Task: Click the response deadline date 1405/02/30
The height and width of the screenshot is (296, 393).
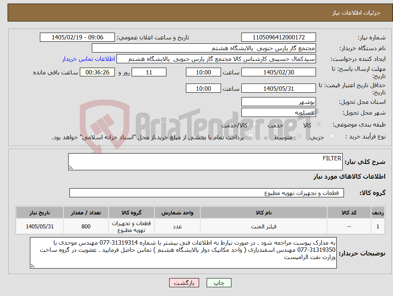Action: pyautogui.click(x=278, y=72)
